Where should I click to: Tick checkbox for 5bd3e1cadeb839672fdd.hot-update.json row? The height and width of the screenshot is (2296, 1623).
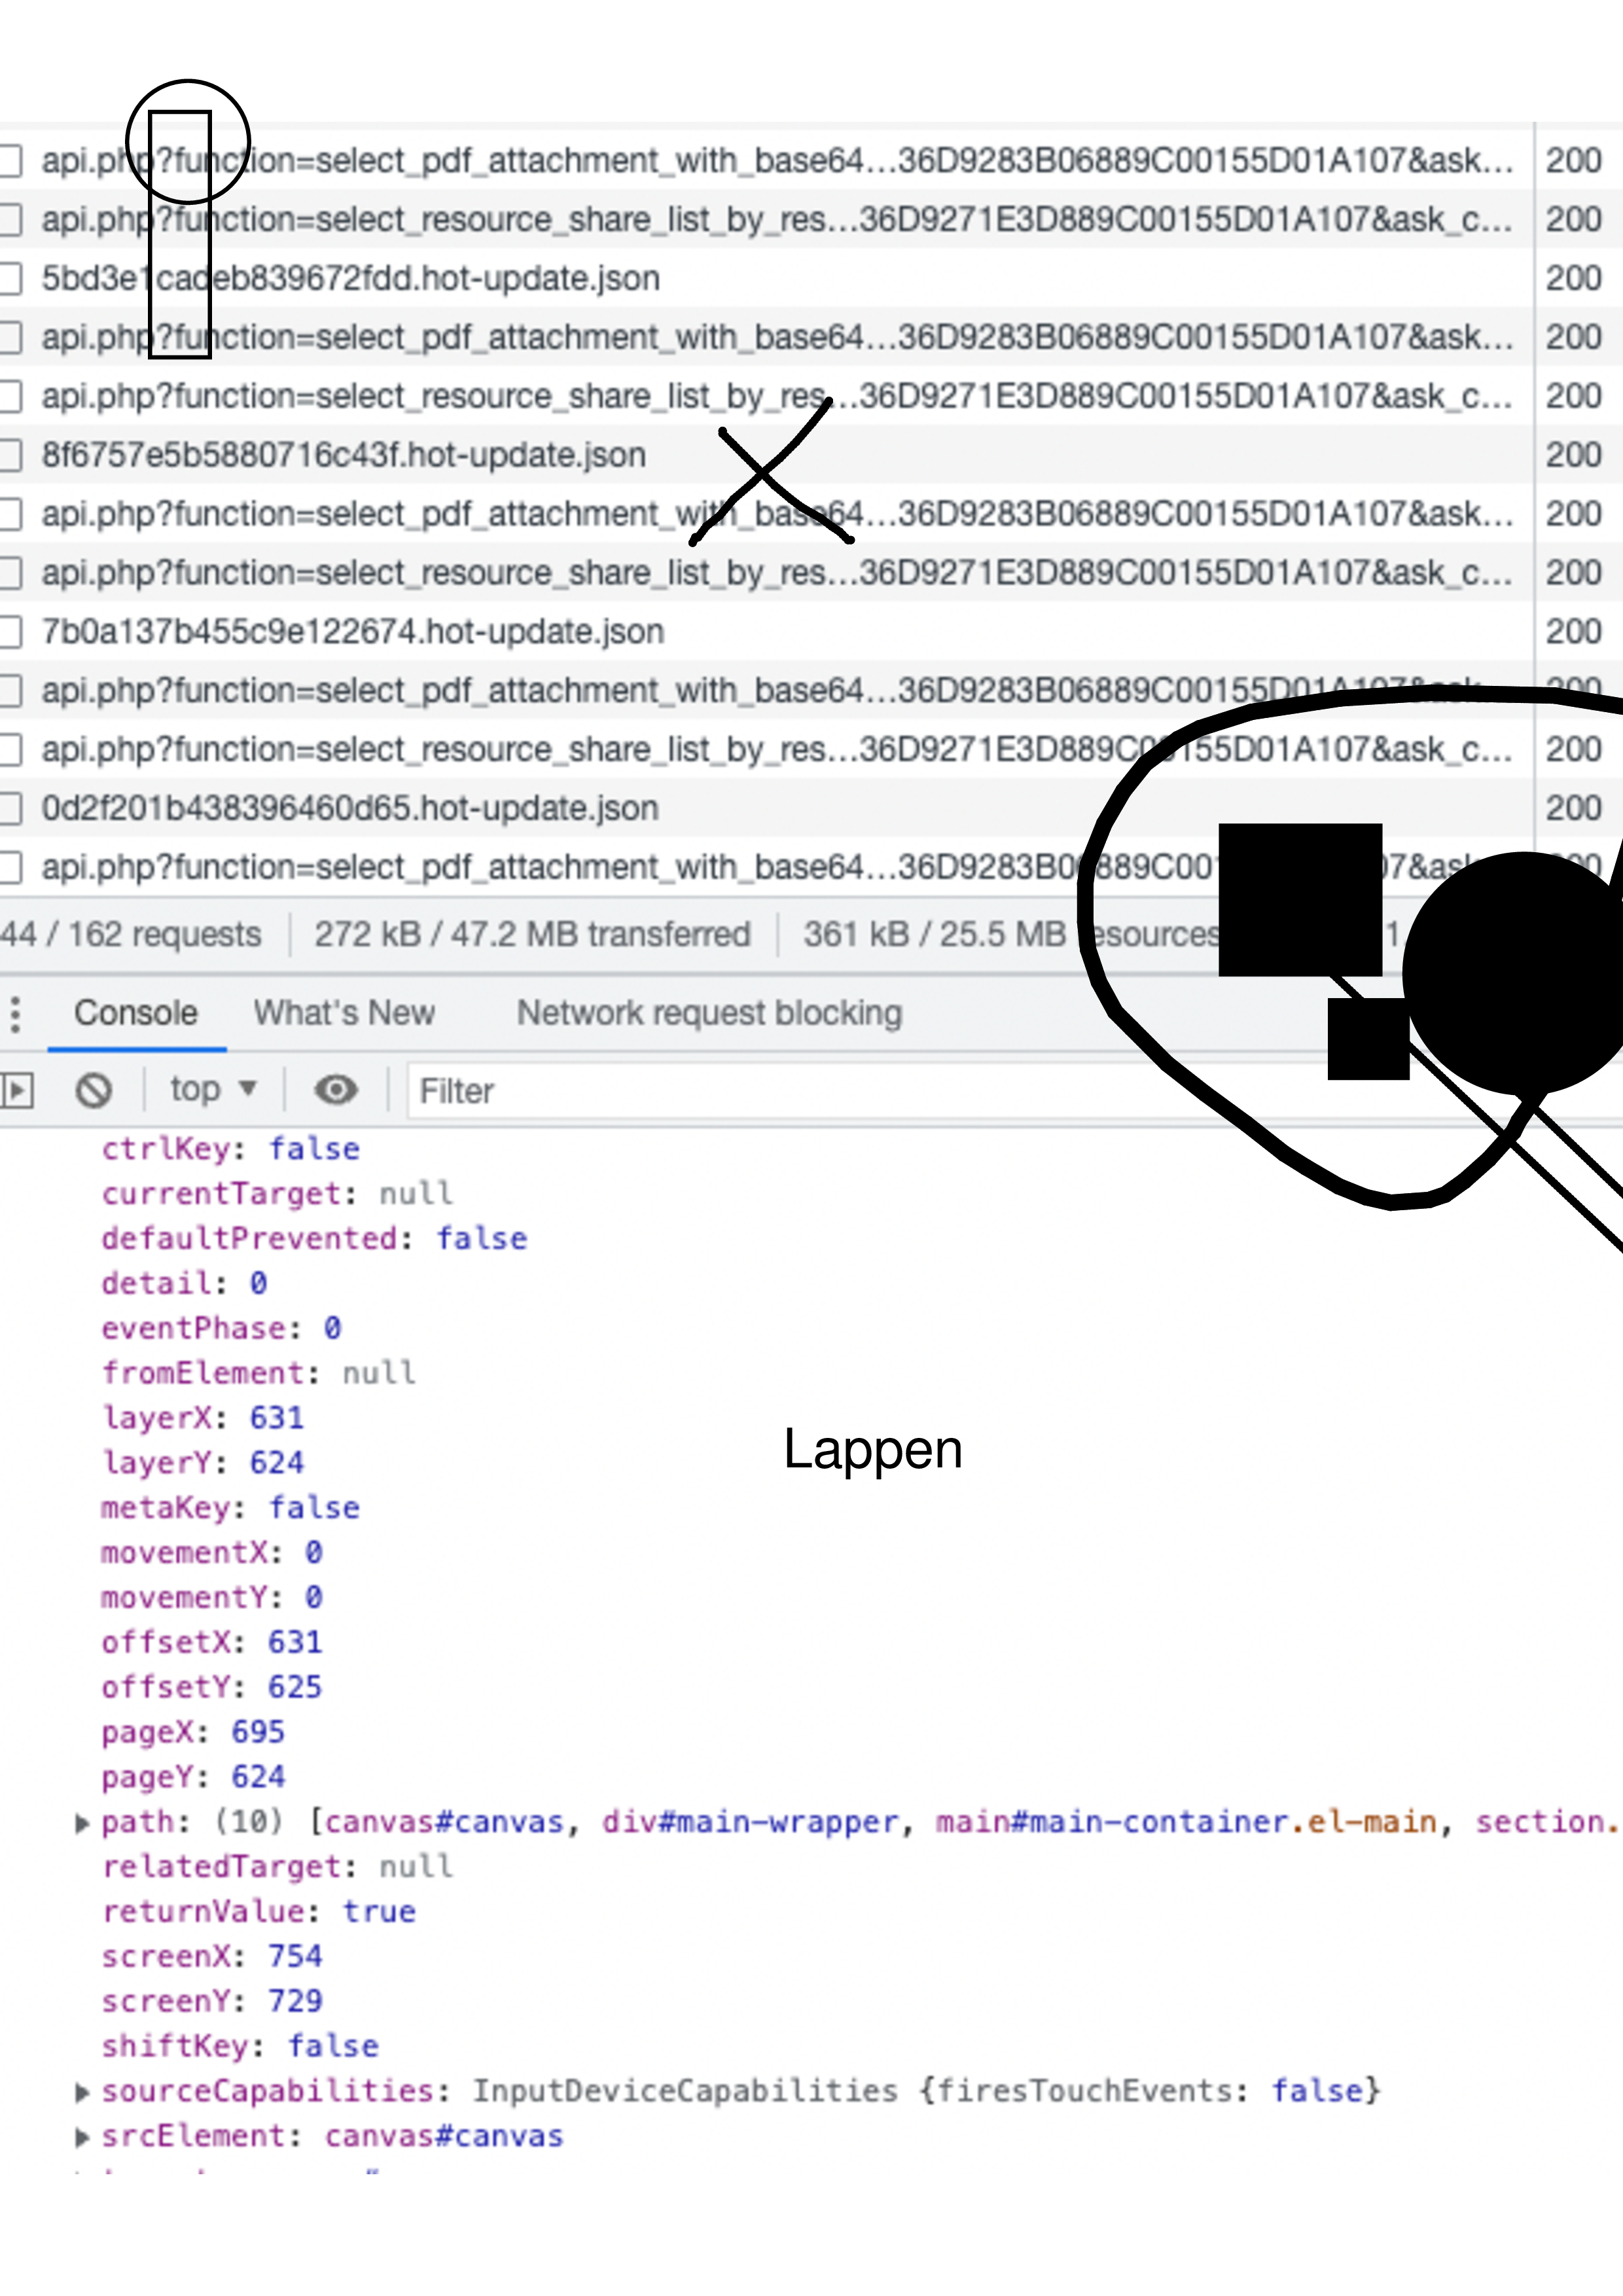[9, 278]
